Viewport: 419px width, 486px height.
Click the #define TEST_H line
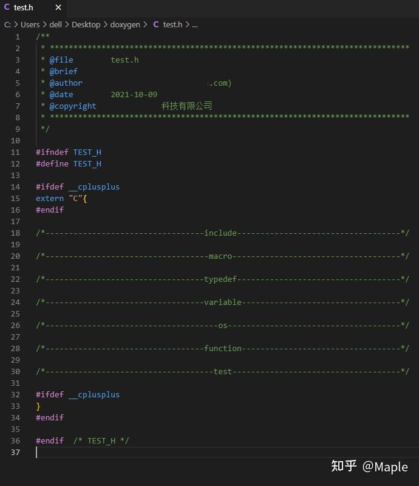69,163
